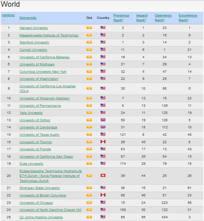The width and height of the screenshot is (204, 221).
Task: Open details icon for University of Cambridge
Action: click(89, 127)
